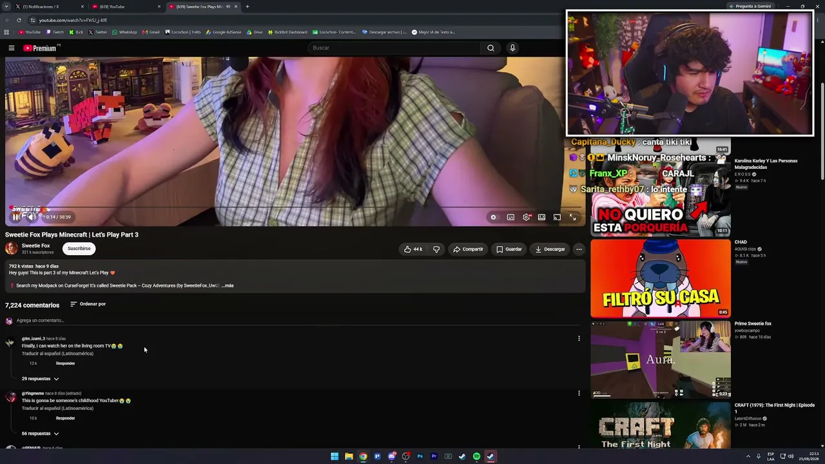
Task: Open options menu for im_izumi_3 comment
Action: click(x=579, y=338)
